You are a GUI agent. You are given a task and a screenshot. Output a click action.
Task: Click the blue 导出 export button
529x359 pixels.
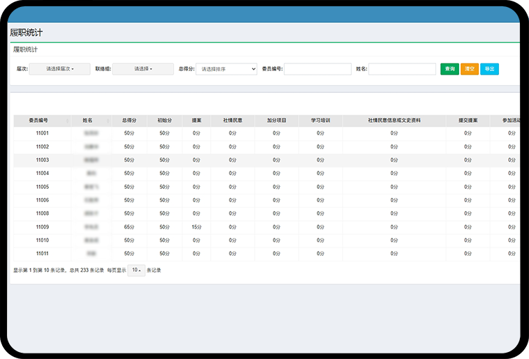point(489,69)
